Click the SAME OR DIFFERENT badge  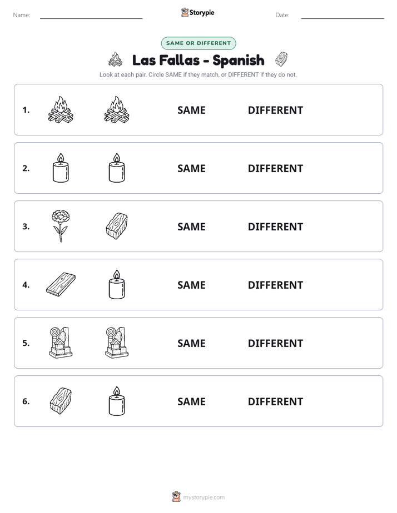coord(198,43)
